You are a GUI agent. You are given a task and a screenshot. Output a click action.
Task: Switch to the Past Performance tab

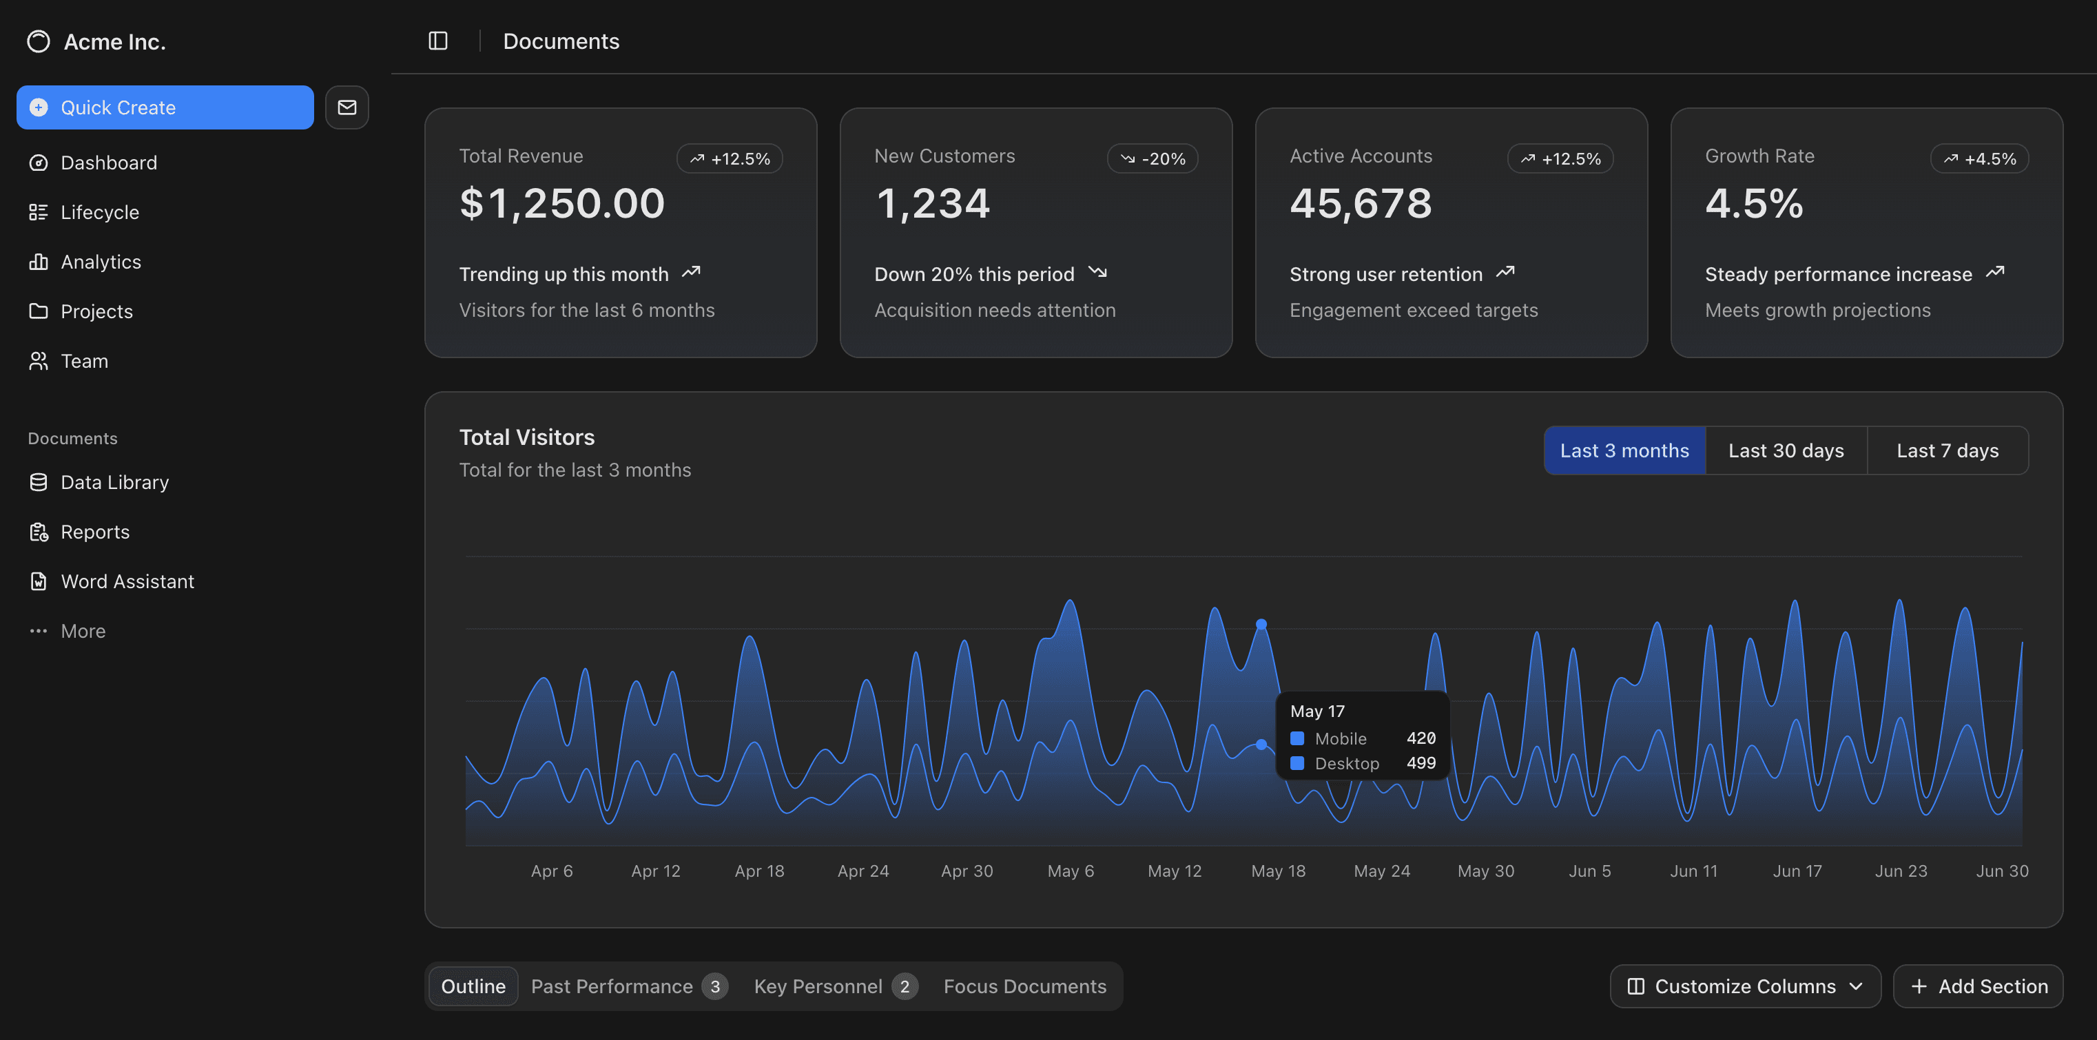613,986
